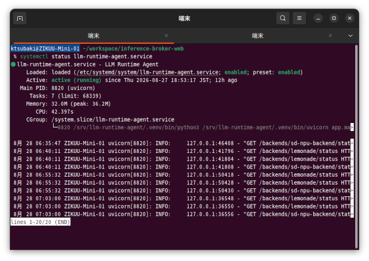Click log entry with port 41808

(183, 167)
